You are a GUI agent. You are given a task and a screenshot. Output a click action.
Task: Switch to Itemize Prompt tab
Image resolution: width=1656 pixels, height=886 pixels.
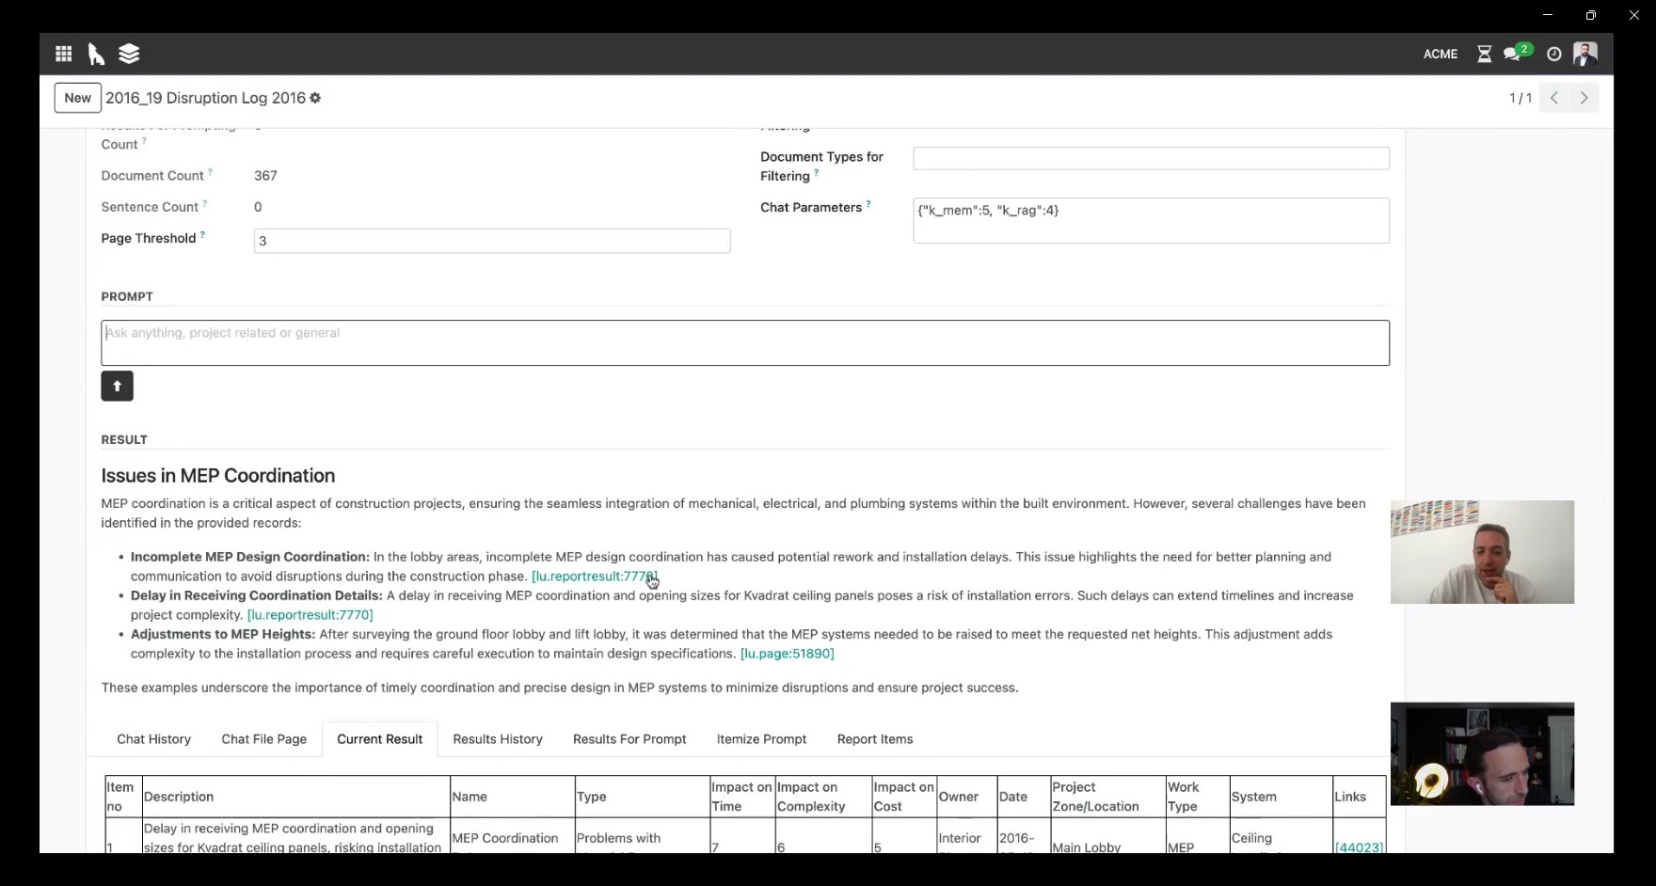click(761, 739)
